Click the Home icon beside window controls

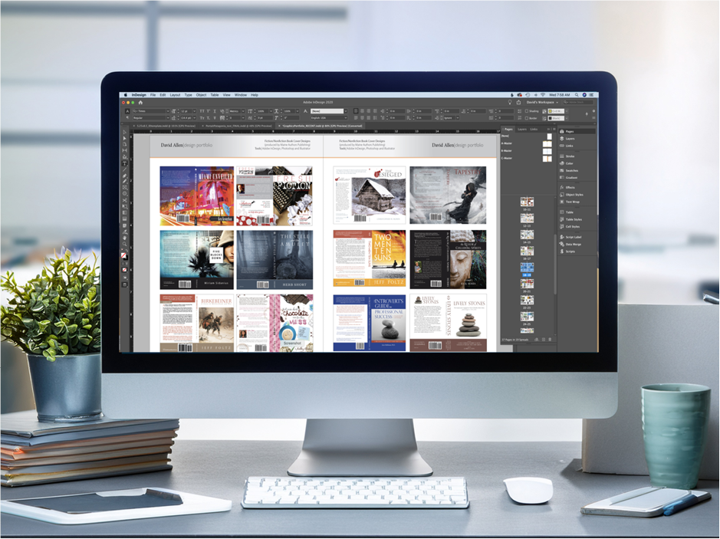pyautogui.click(x=140, y=103)
